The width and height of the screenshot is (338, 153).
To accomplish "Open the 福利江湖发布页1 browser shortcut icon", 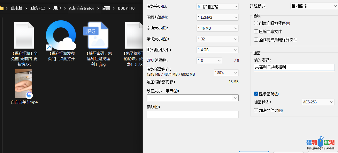I will (61, 35).
